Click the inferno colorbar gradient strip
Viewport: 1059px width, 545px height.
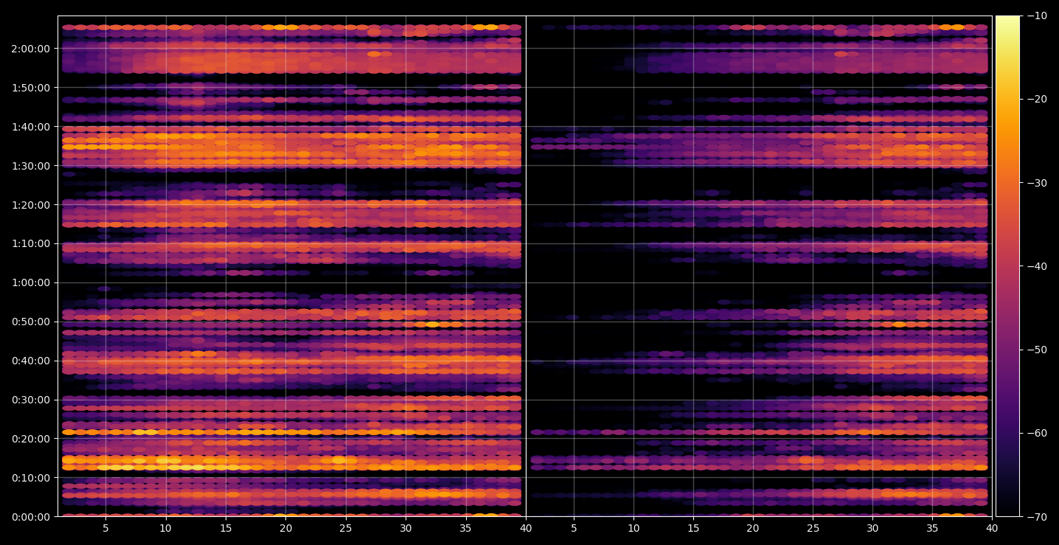1007,266
